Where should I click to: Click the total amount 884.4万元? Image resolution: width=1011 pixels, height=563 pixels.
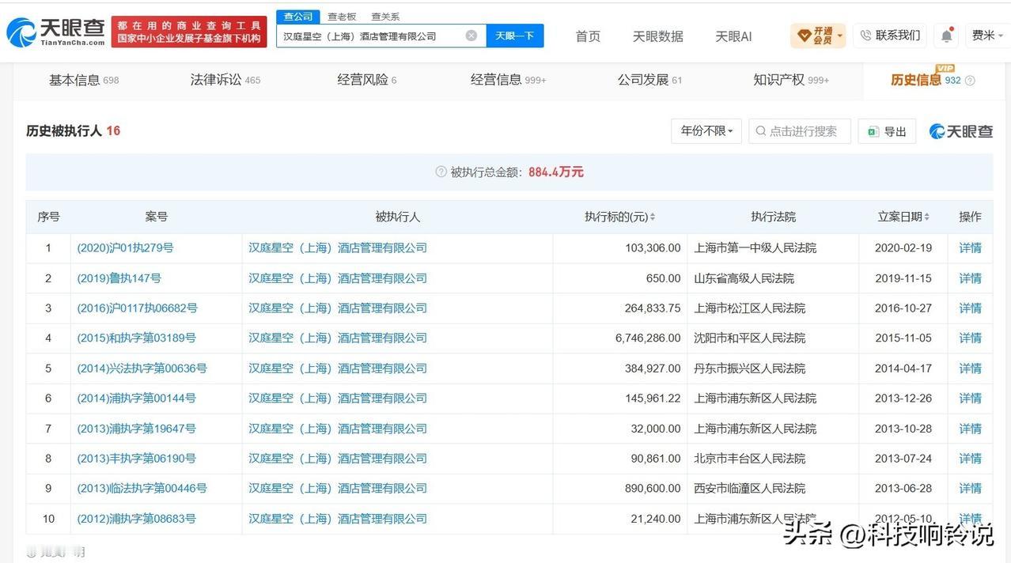(x=556, y=172)
